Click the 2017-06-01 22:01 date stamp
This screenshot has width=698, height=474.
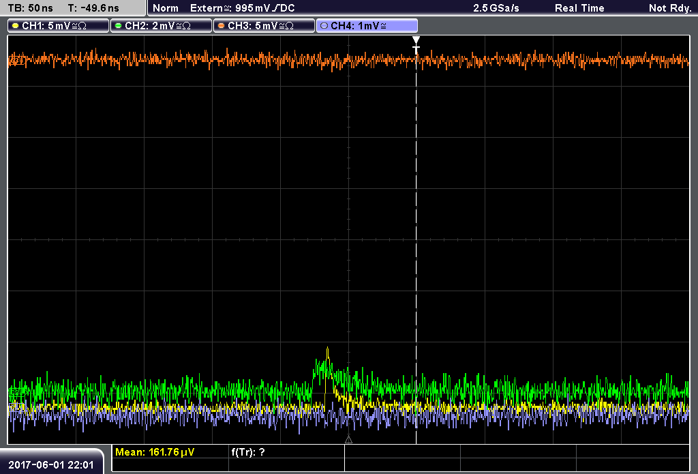[x=51, y=465]
